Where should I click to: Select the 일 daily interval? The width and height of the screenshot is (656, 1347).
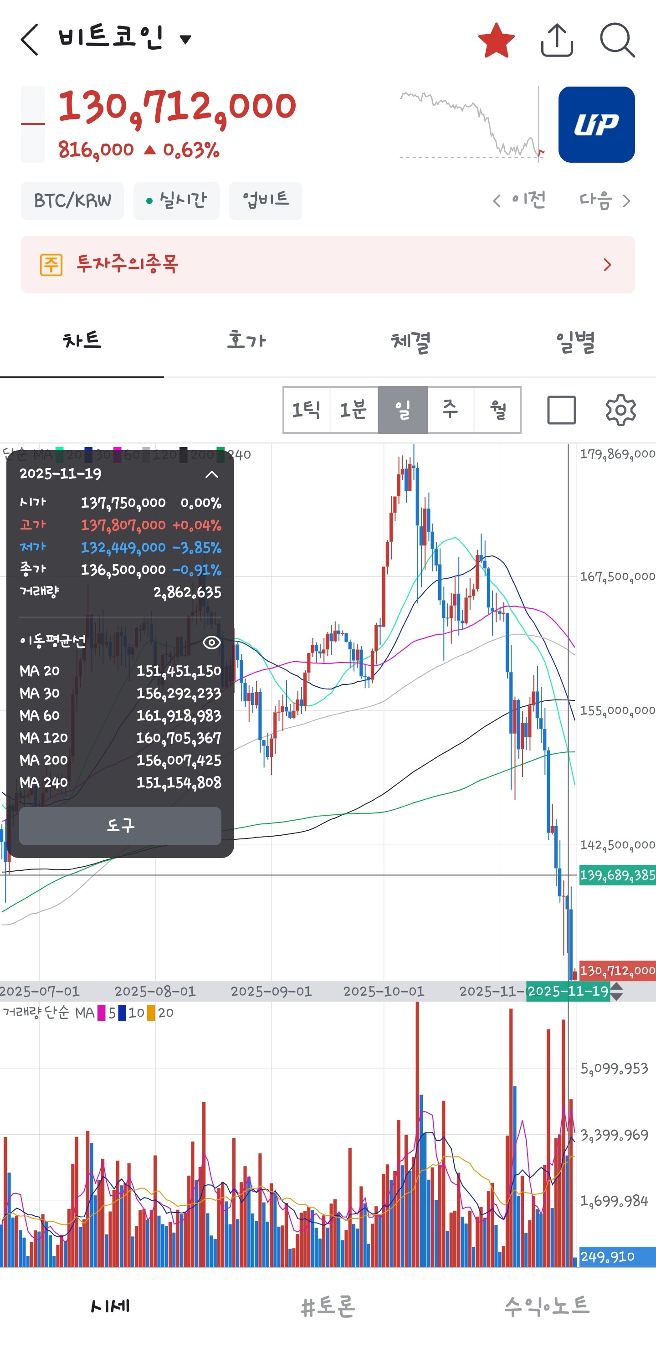point(403,410)
